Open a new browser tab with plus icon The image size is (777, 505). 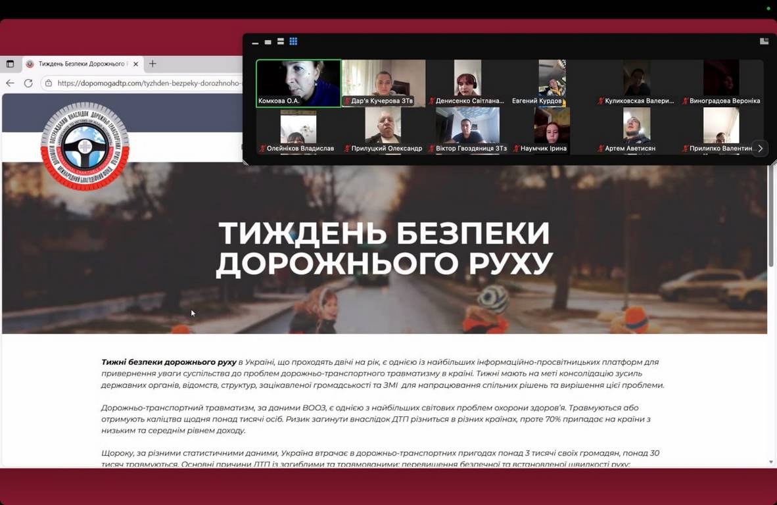(x=153, y=64)
